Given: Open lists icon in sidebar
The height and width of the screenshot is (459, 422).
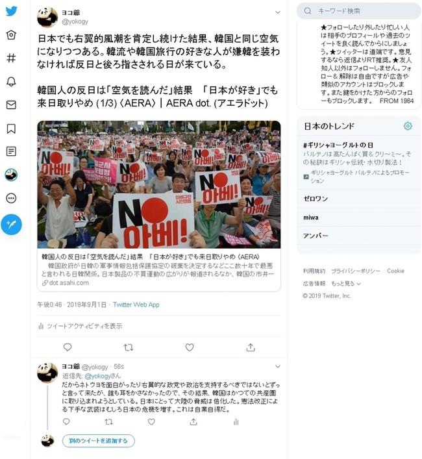Looking at the screenshot, I should 11,151.
